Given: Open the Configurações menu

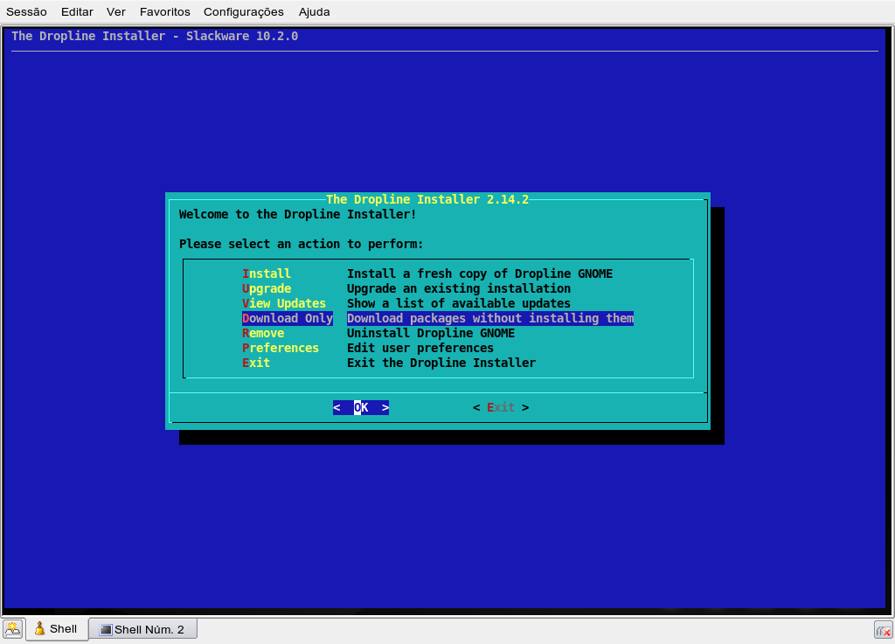Looking at the screenshot, I should click(244, 11).
